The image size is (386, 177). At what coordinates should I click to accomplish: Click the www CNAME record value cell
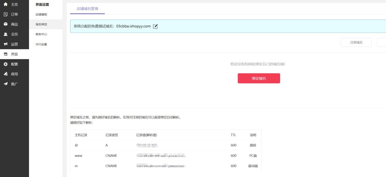(161, 155)
